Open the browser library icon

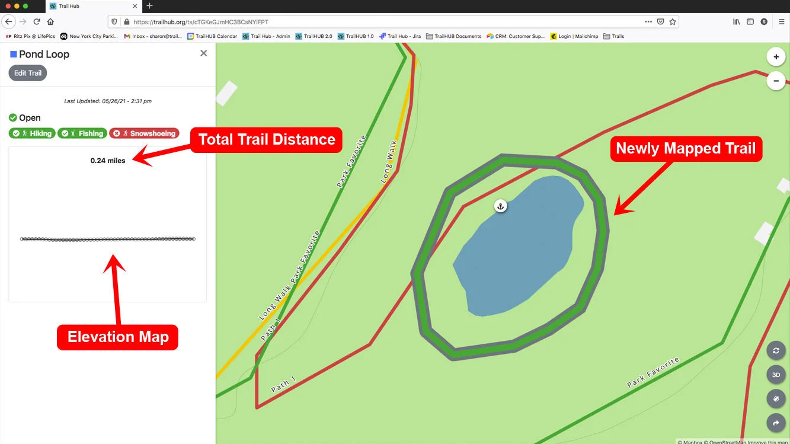point(737,22)
